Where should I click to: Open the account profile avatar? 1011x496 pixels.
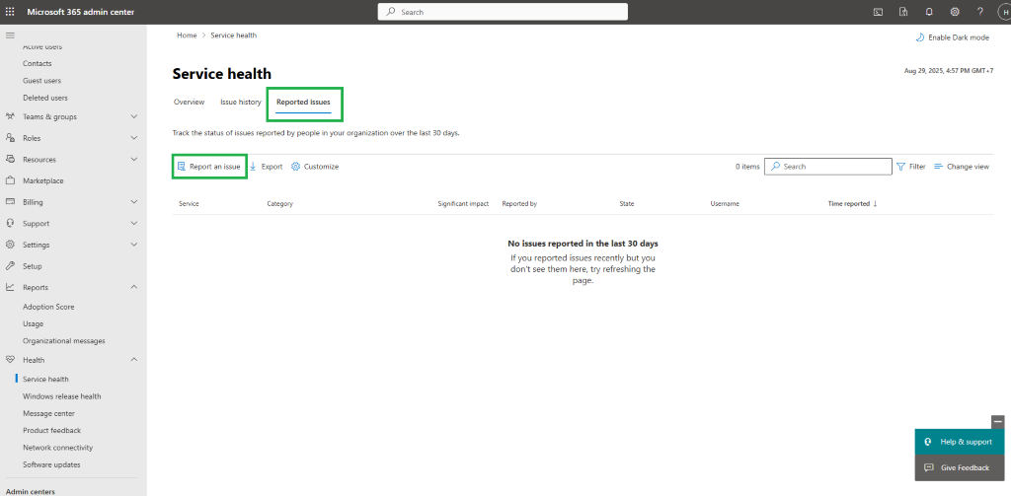pos(1005,12)
